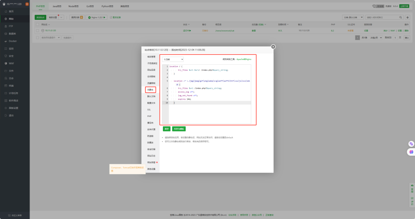Open the 总流量 column filter arrow
The width and height of the screenshot is (415, 219).
point(265,25)
